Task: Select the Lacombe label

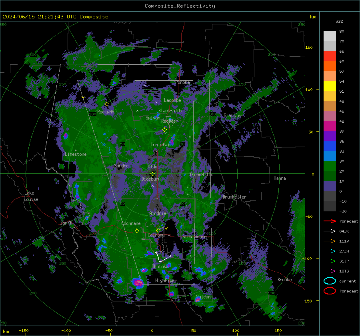Action: 172,100
